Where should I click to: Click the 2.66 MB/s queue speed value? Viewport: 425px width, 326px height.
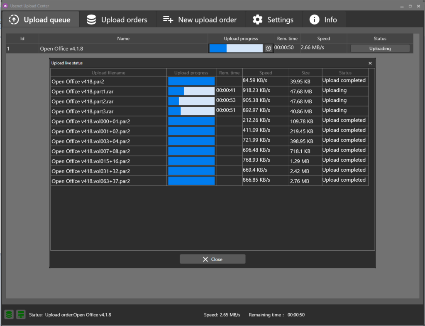312,47
